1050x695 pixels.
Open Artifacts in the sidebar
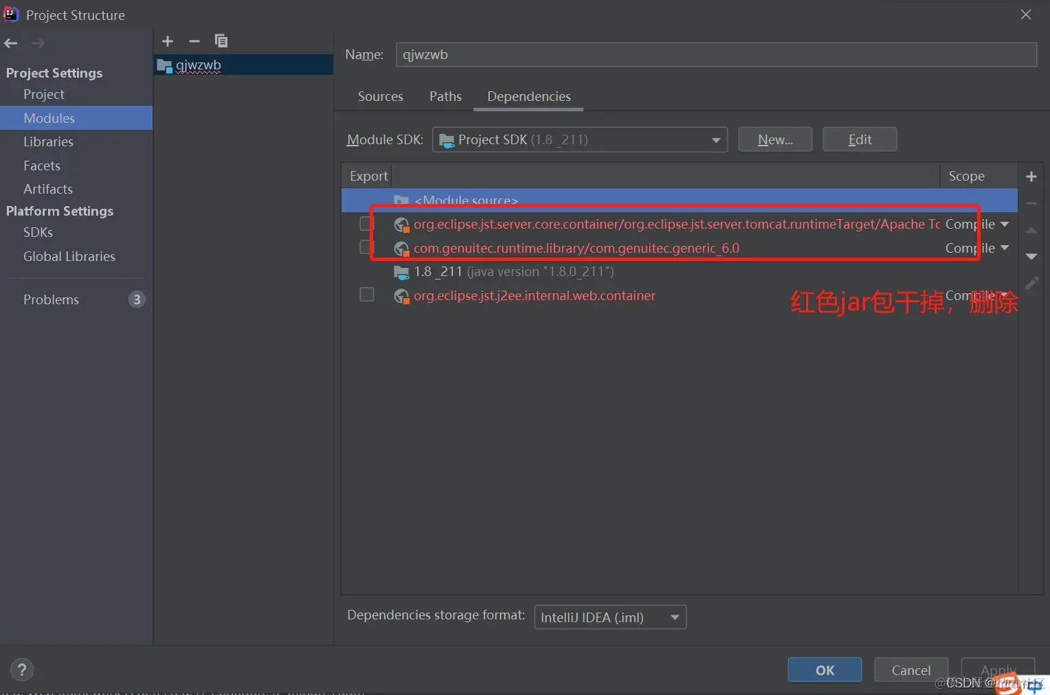[48, 189]
